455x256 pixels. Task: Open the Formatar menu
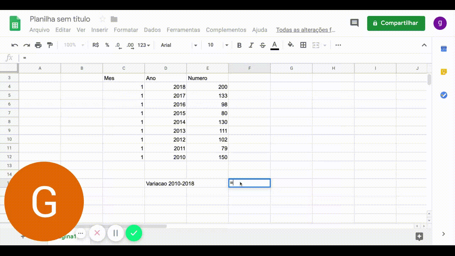click(126, 30)
